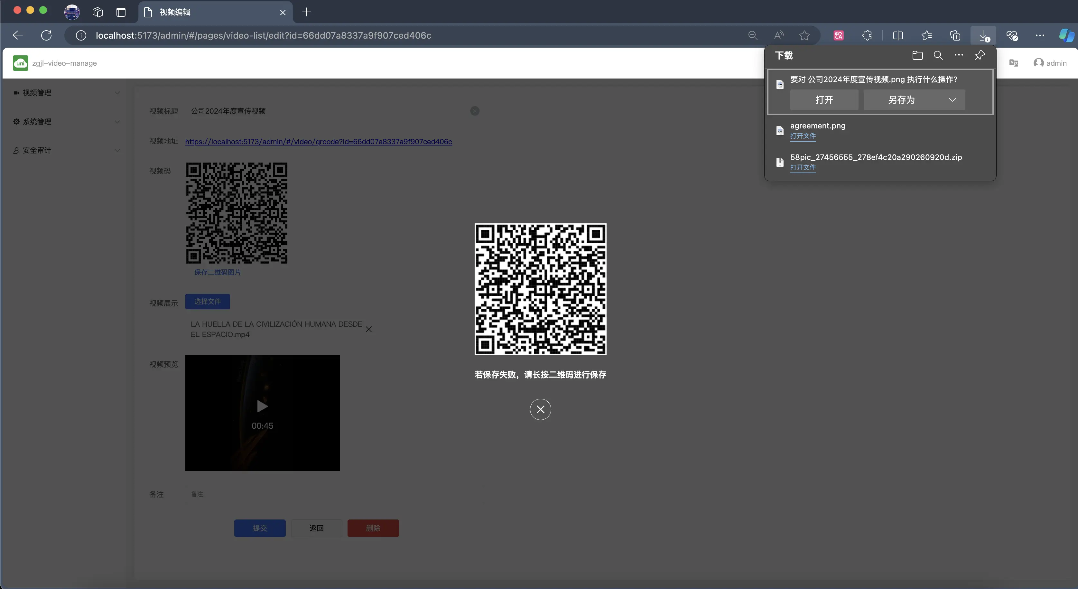Click 打开 for the downloaded png
The height and width of the screenshot is (589, 1078).
point(824,100)
